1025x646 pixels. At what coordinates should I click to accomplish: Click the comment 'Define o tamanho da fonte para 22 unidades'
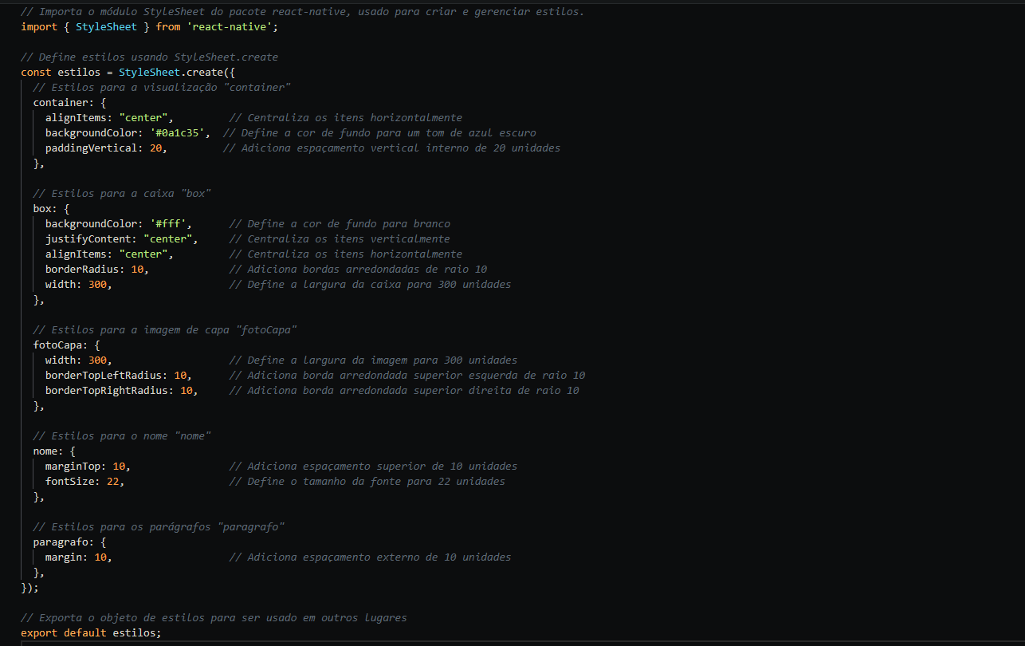367,481
